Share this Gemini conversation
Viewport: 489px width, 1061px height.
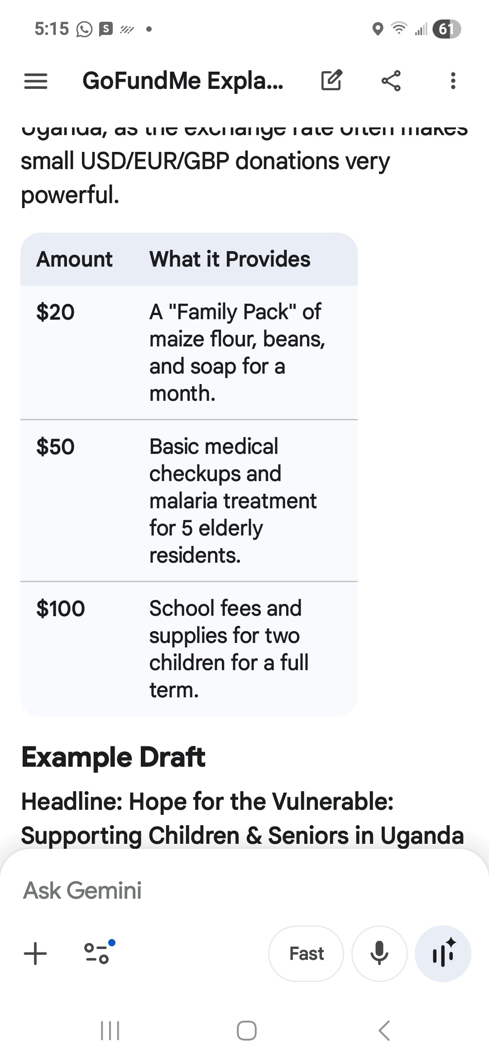tap(391, 81)
